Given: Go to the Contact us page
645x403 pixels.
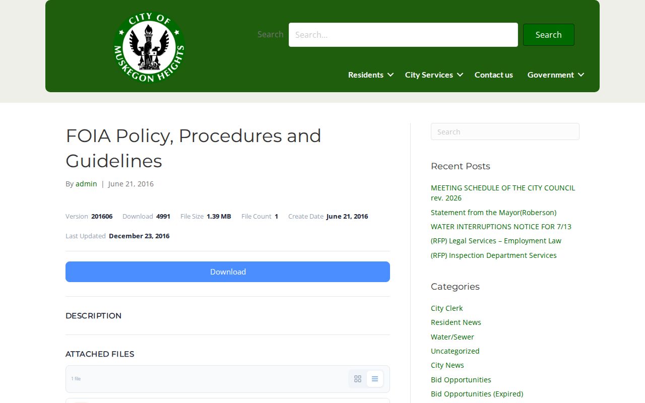Looking at the screenshot, I should point(494,75).
